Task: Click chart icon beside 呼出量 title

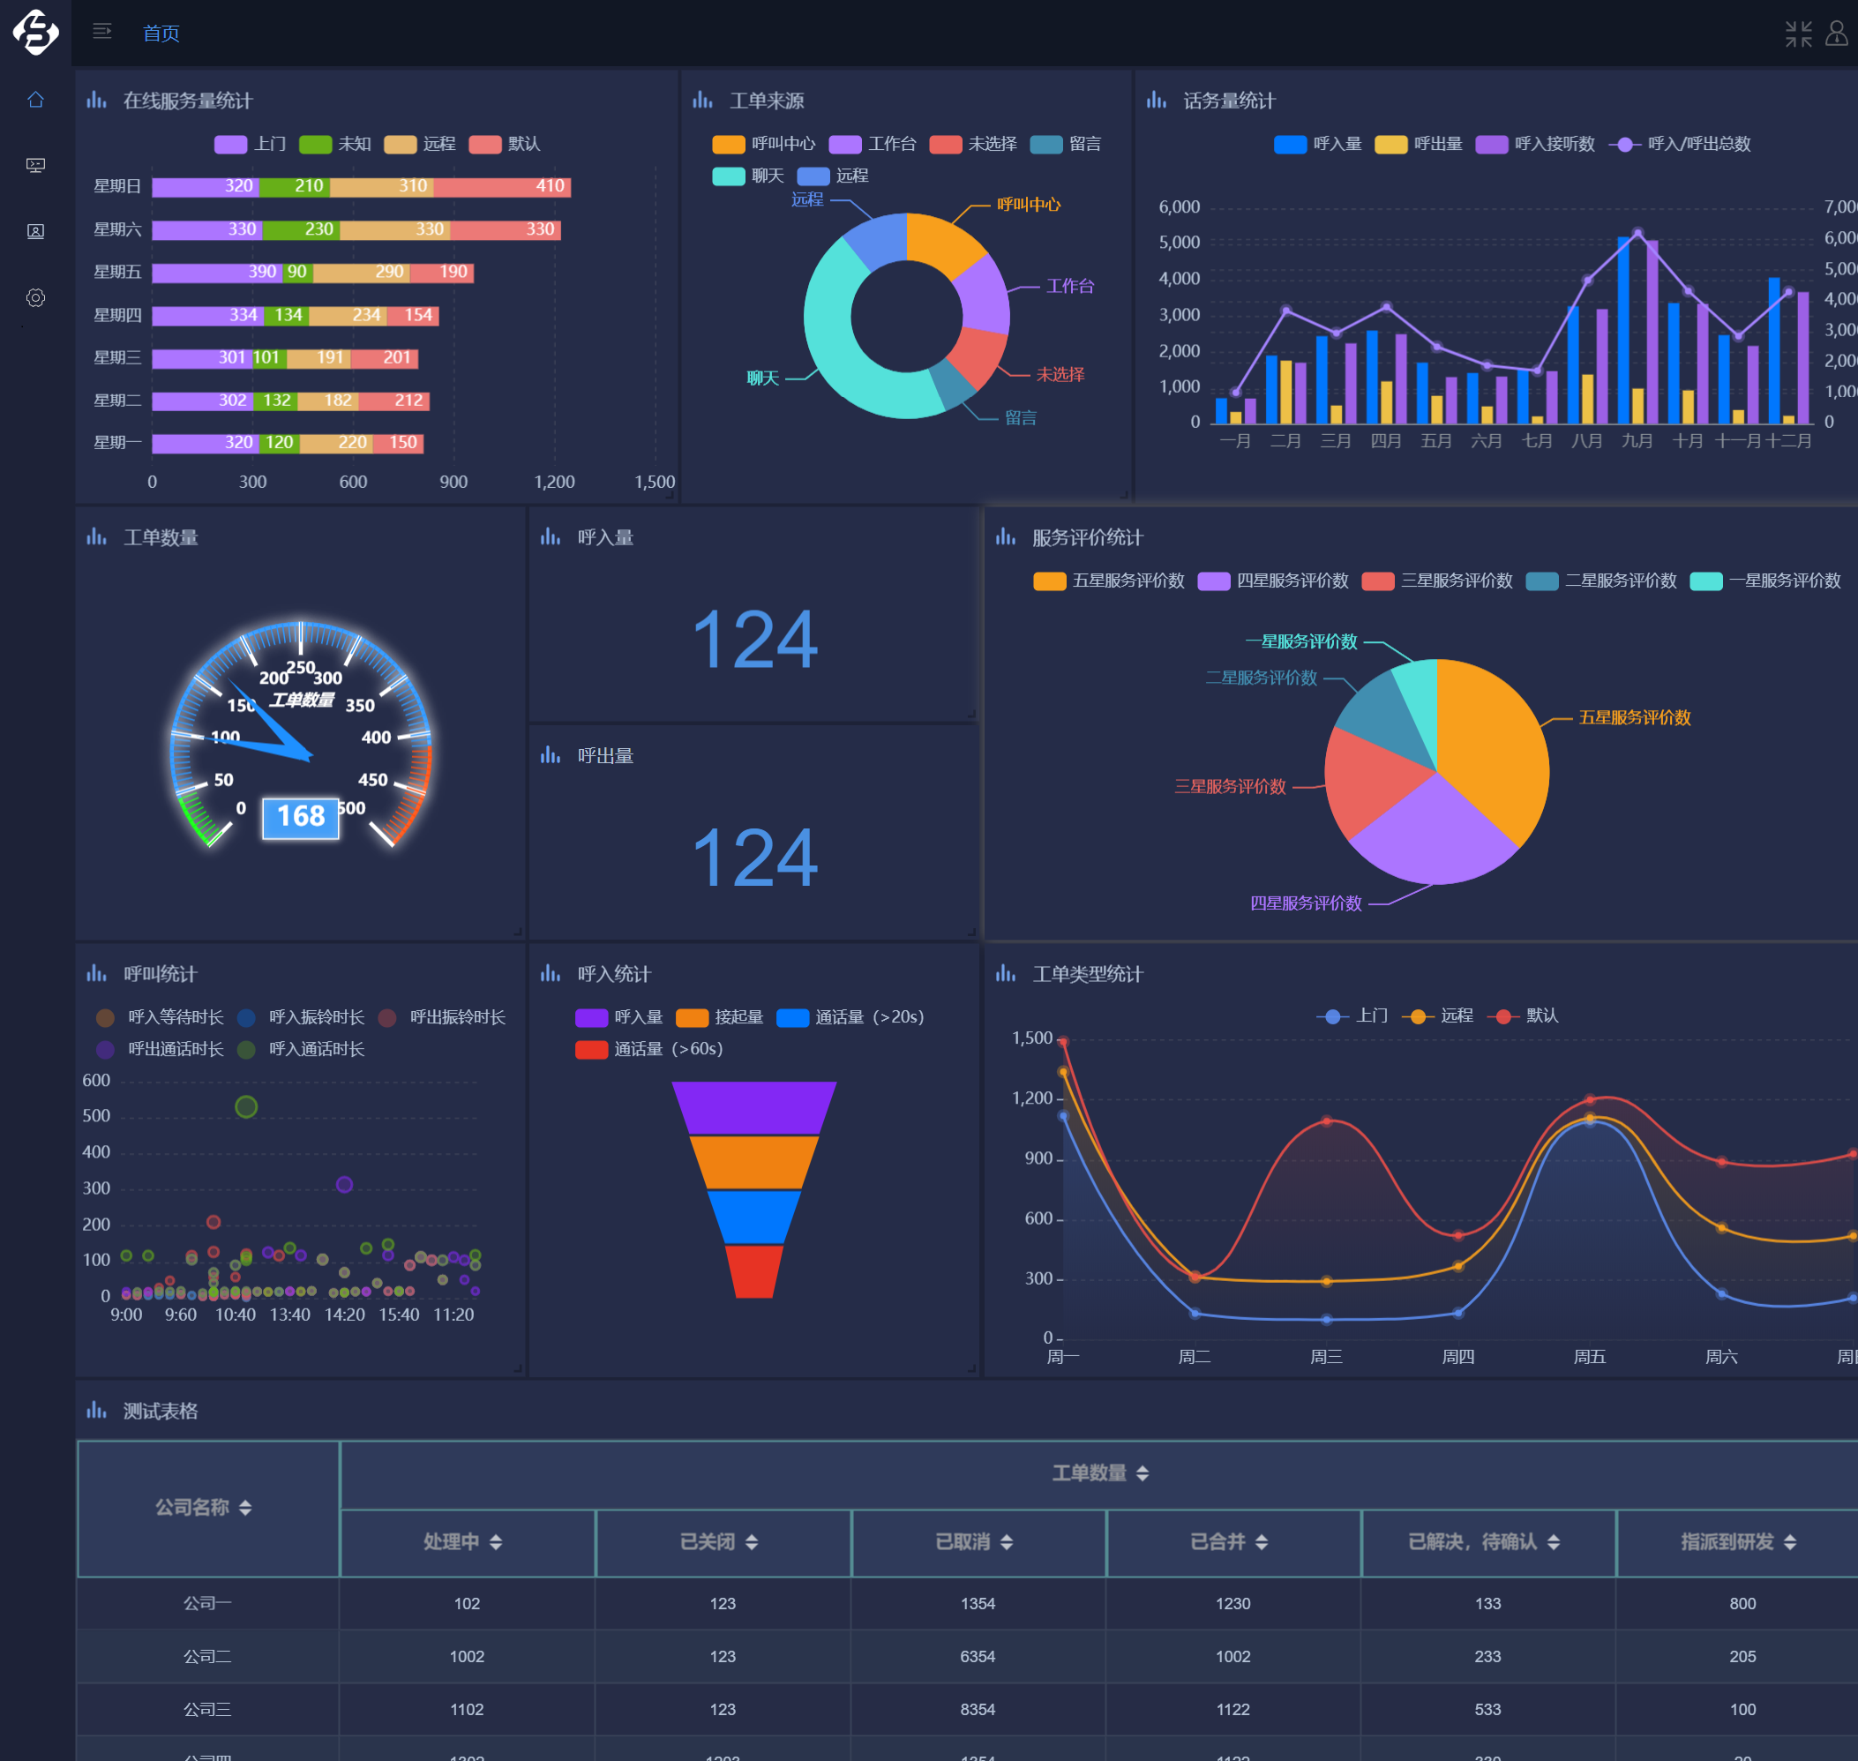Action: pyautogui.click(x=551, y=755)
